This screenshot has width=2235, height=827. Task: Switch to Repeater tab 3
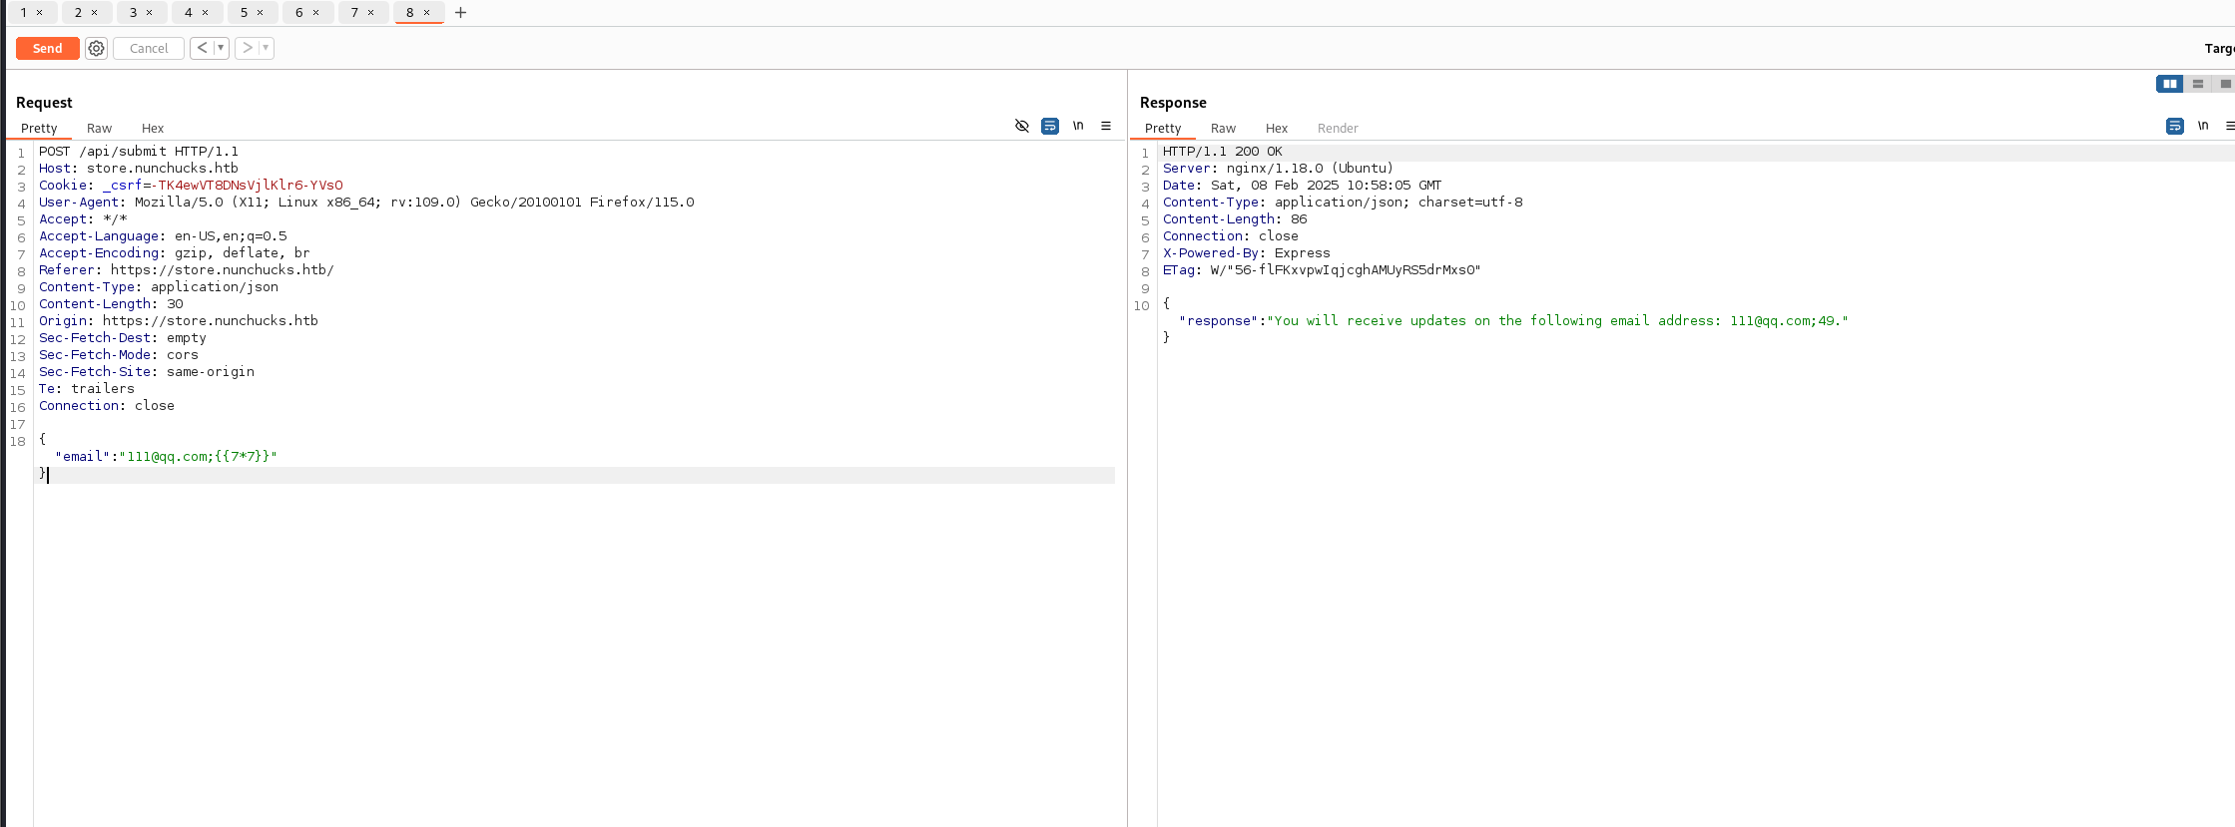133,12
